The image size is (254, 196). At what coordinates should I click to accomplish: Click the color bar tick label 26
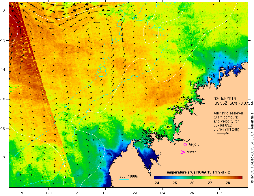click(x=192, y=183)
